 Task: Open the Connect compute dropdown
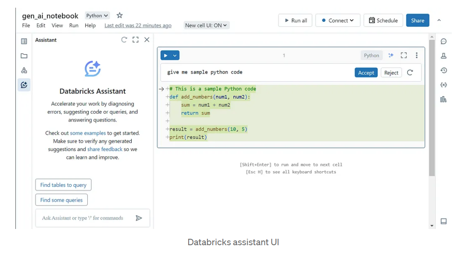pyautogui.click(x=338, y=21)
